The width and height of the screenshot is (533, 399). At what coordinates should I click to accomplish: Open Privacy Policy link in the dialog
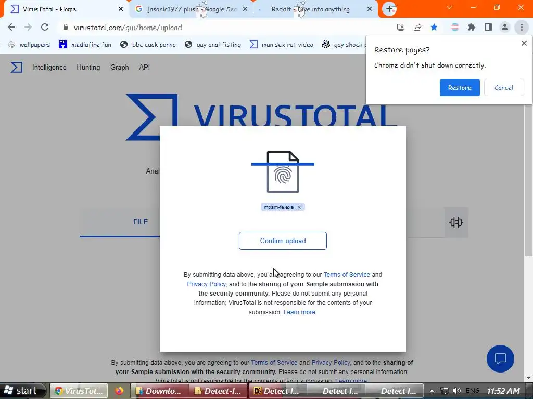206,284
